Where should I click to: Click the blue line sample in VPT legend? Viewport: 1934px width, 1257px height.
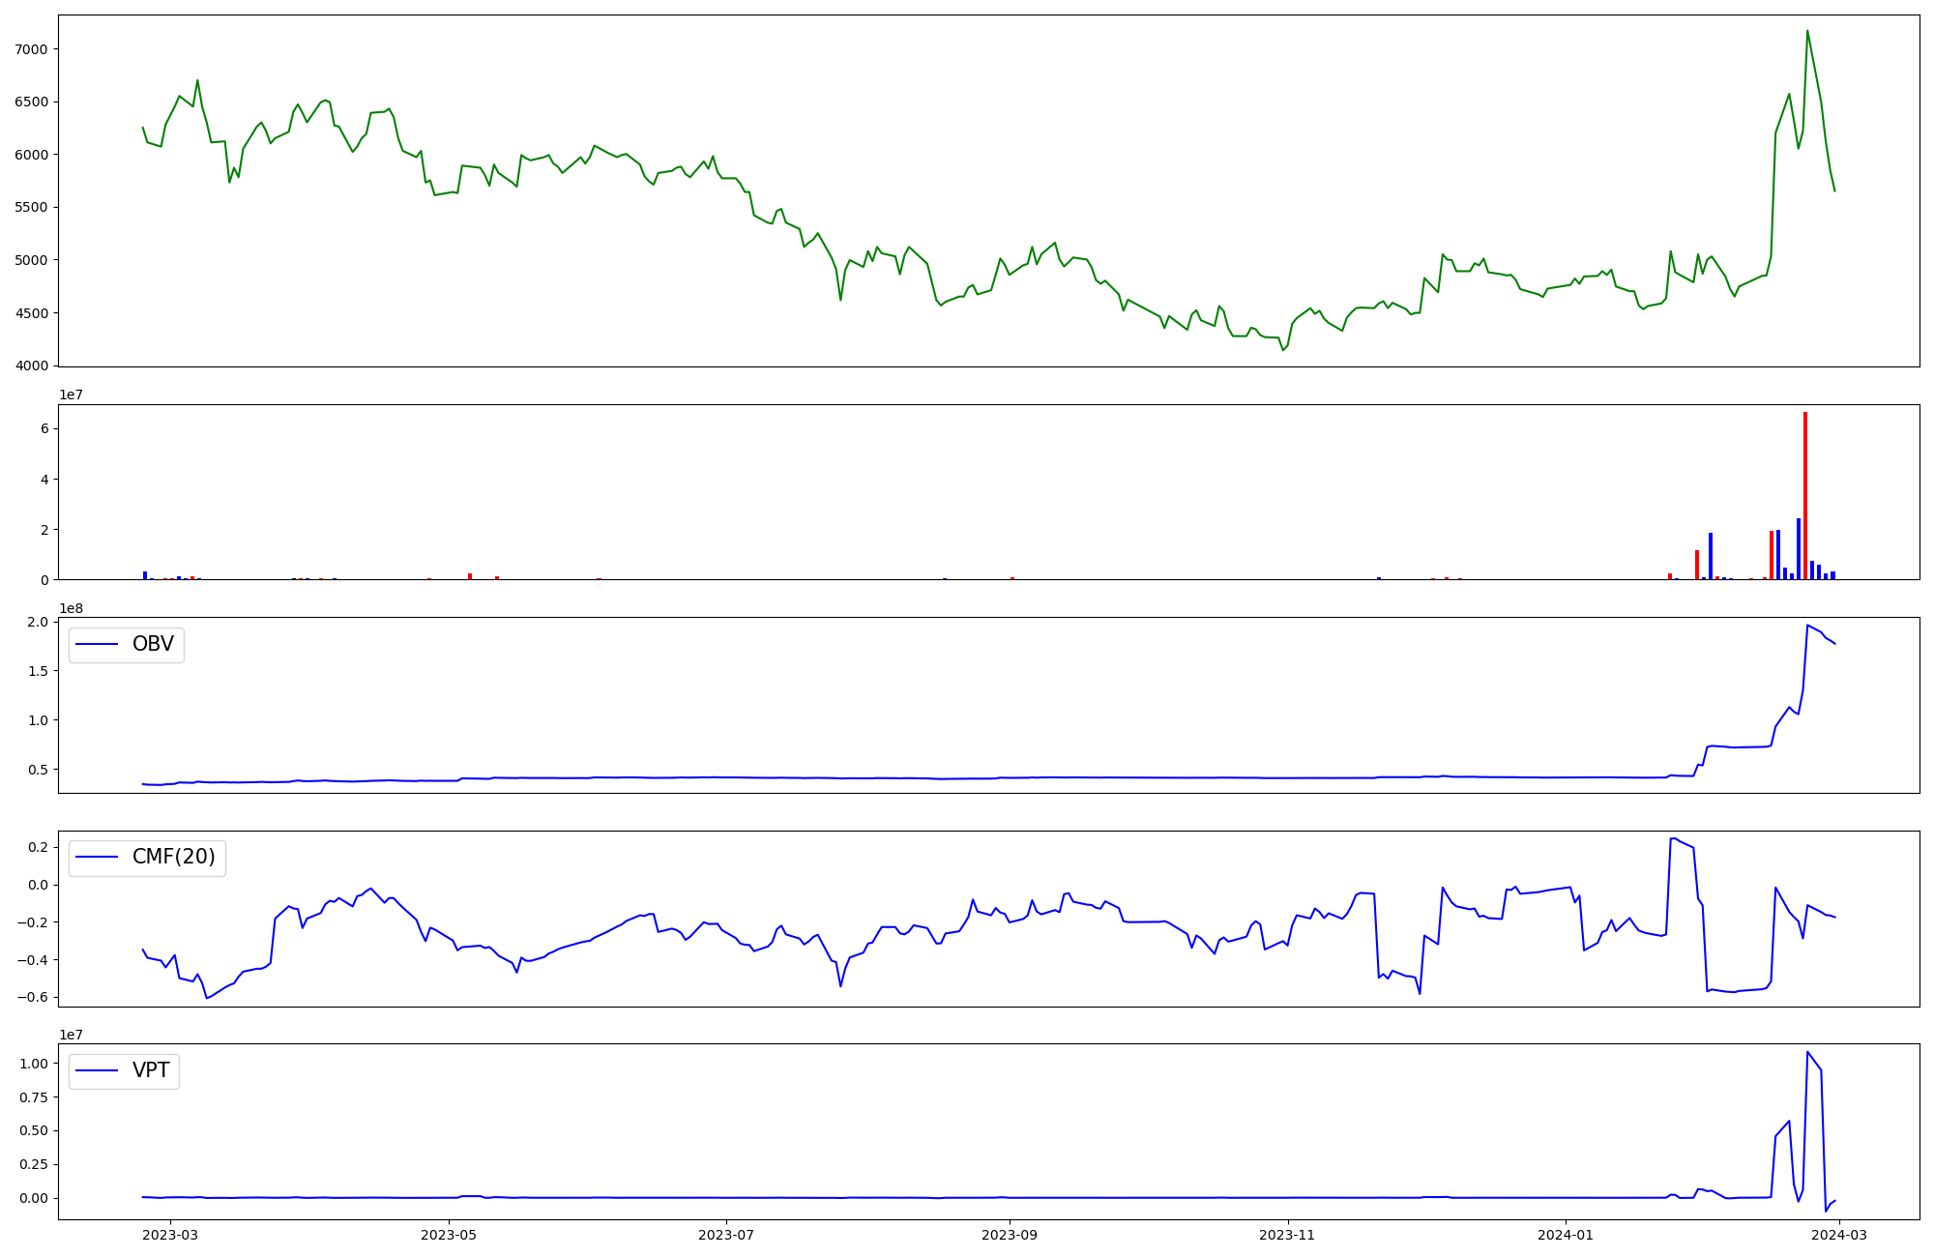click(97, 1070)
